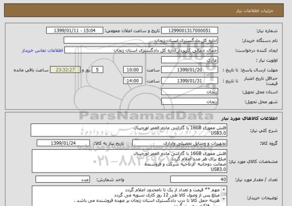Click the need number field 1299001317000051

point(190,30)
